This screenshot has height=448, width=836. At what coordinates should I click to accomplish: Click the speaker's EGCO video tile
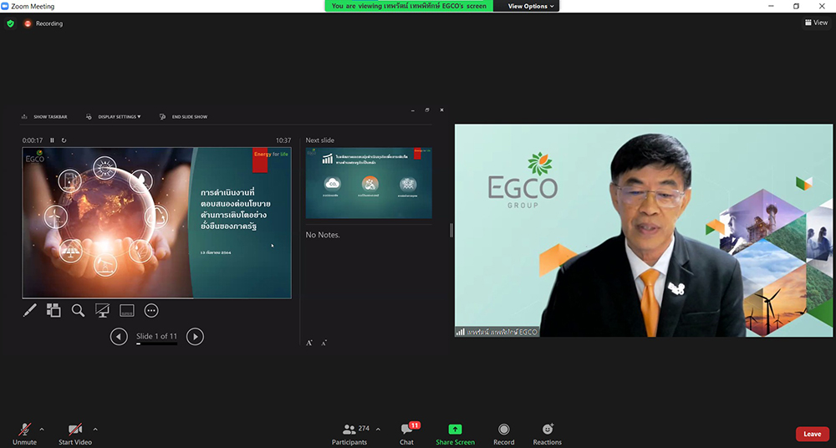click(x=644, y=231)
